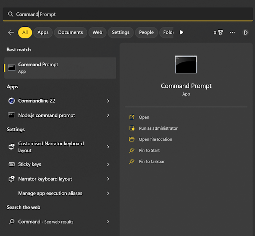The width and height of the screenshot is (255, 236).
Task: Click the Node.js command prompt icon
Action: (11, 115)
